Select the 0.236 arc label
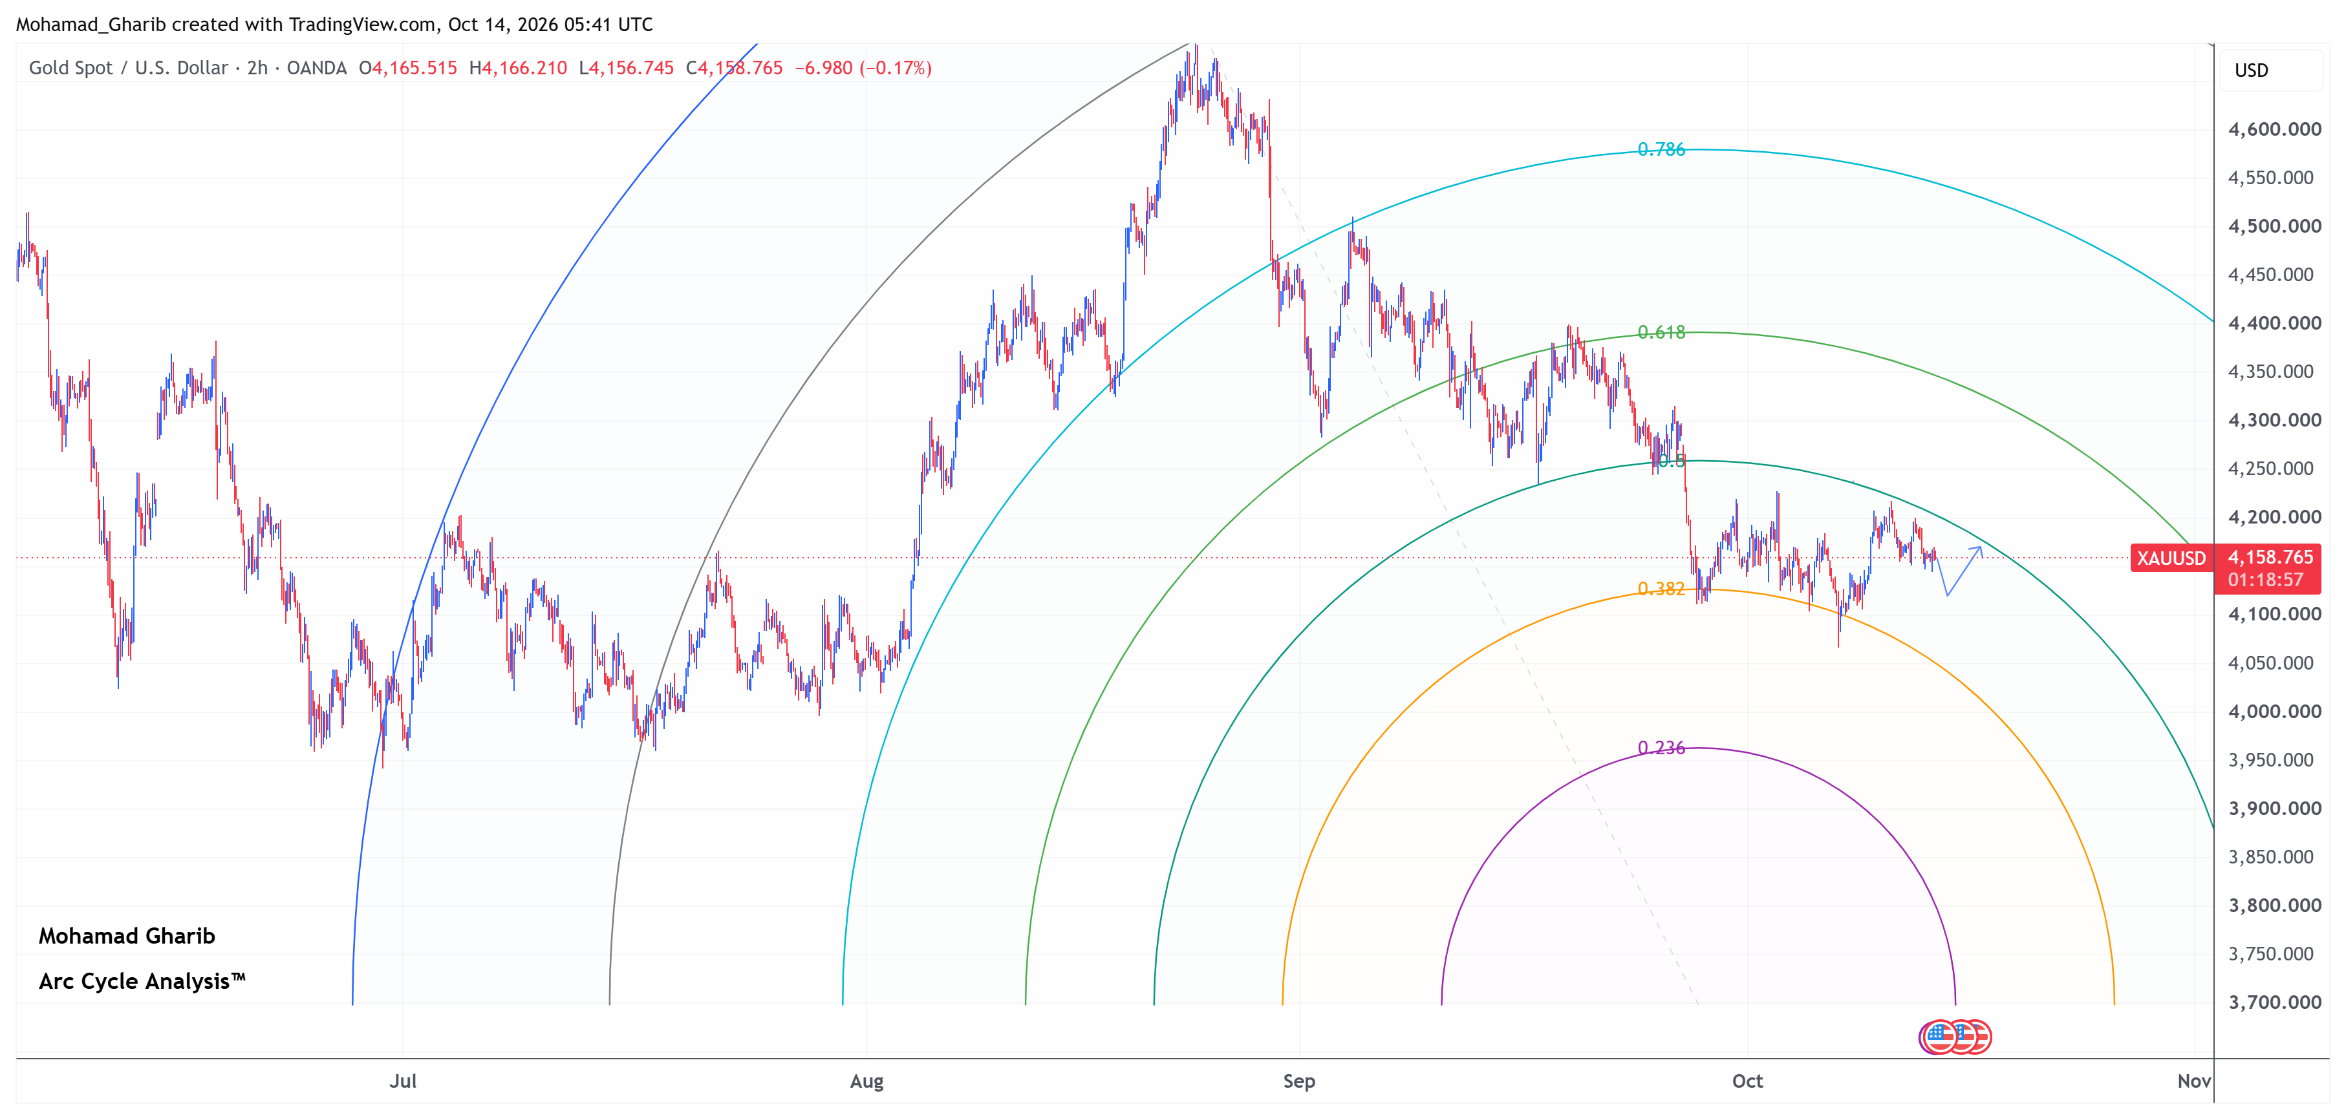The height and width of the screenshot is (1111, 2346). pos(1661,748)
